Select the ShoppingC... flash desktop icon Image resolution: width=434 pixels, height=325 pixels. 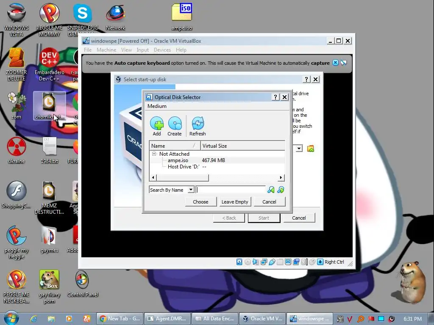pos(17,195)
